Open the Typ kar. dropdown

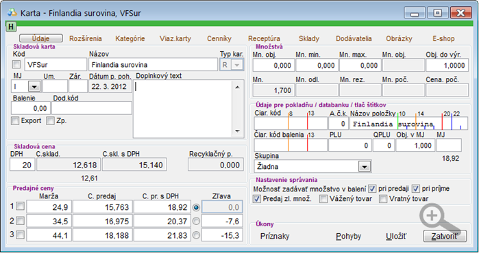point(236,65)
